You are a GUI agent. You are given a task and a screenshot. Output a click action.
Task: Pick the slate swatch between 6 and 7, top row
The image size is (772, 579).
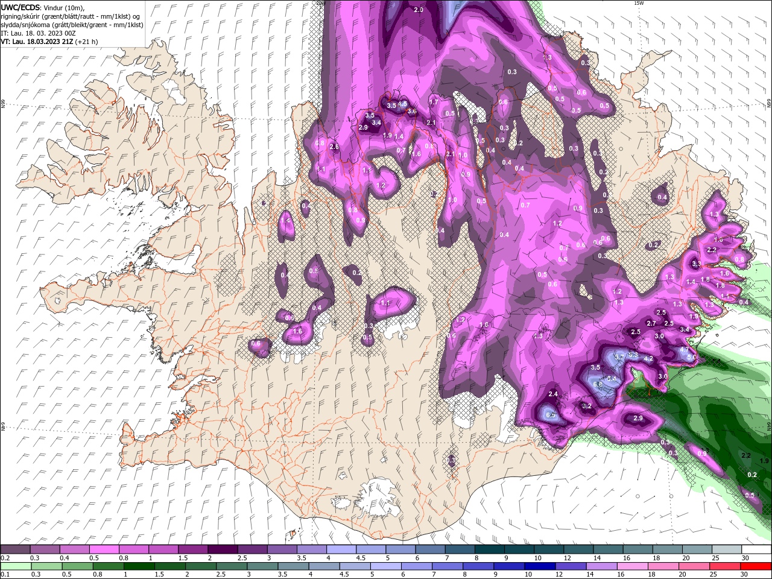point(431,549)
